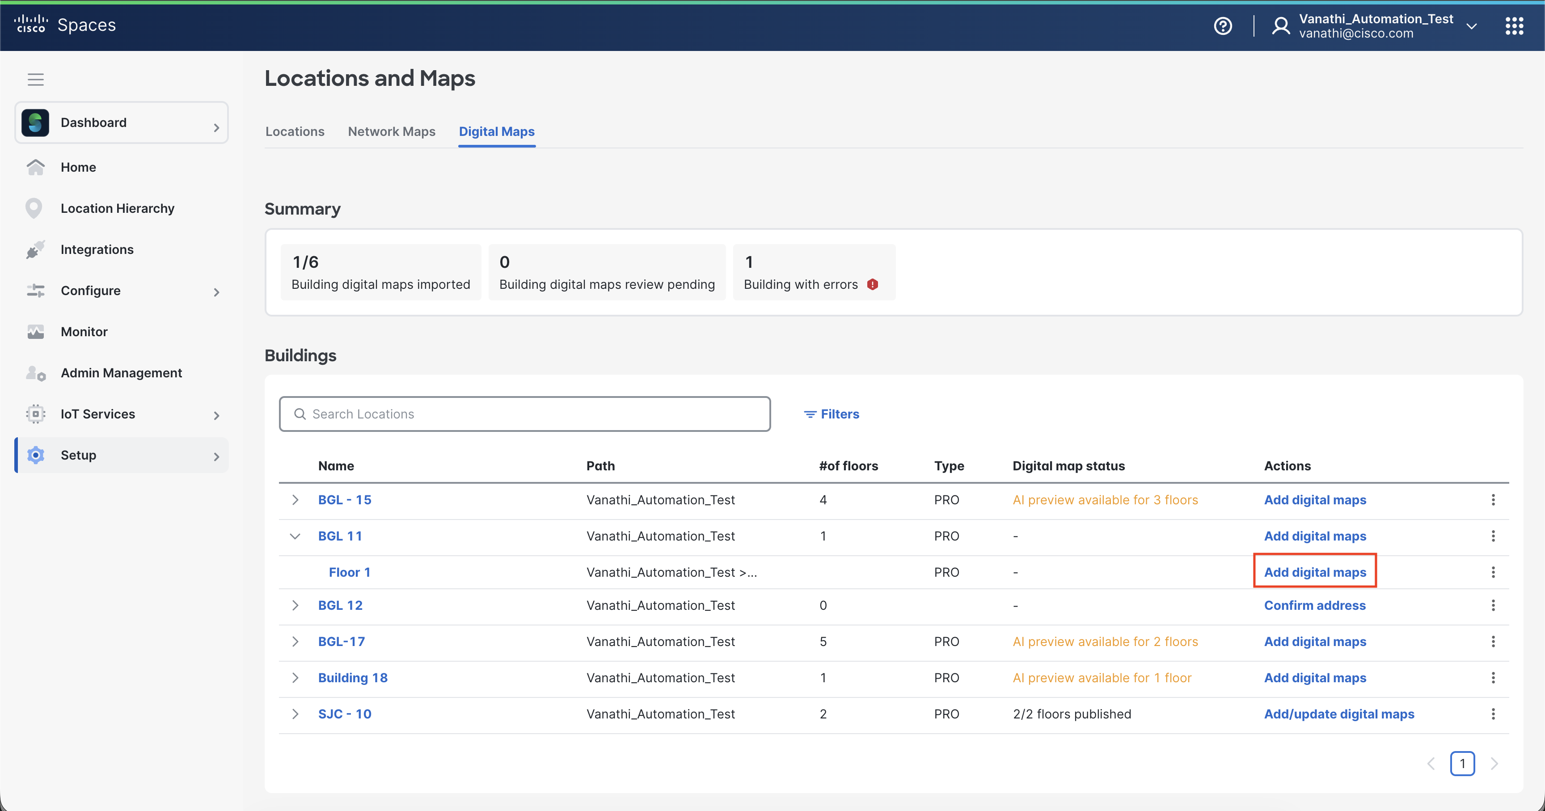Click the Monitor chart icon
The image size is (1545, 811).
click(x=35, y=332)
